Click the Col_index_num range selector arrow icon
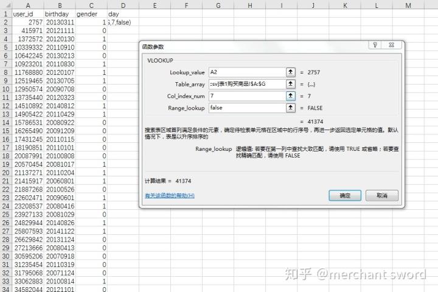Screen dimensions: 438x292 (x=291, y=96)
